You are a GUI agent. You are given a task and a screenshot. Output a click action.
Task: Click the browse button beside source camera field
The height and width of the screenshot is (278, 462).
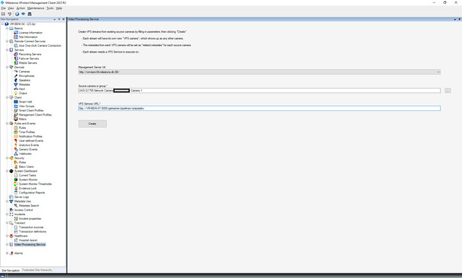tap(447, 90)
